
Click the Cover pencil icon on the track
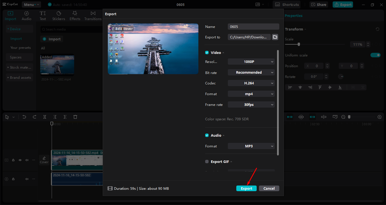44,158
